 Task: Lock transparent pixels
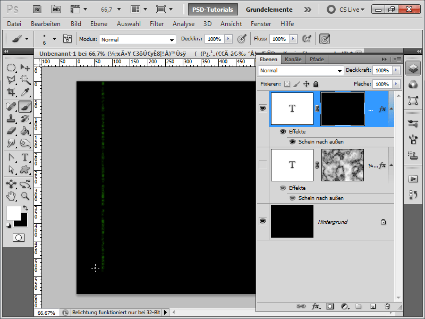[x=287, y=84]
